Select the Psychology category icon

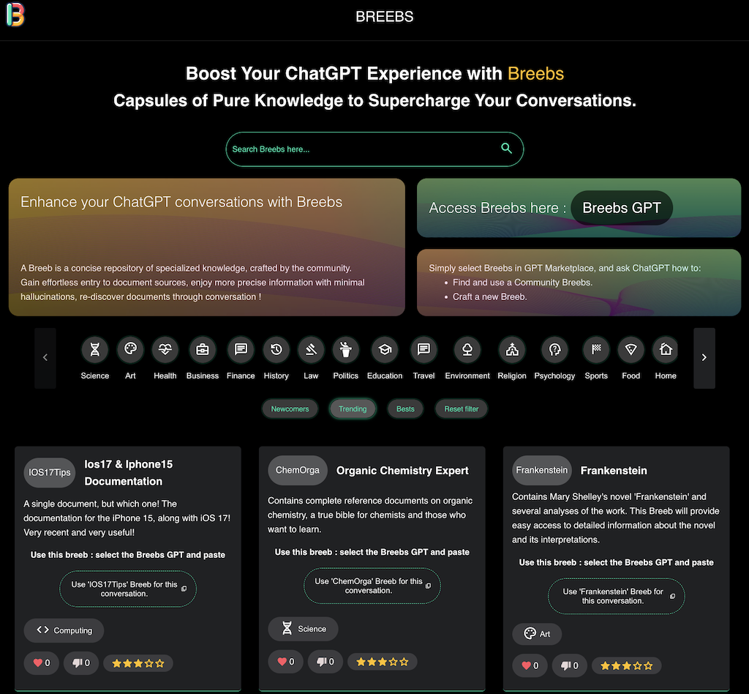(x=554, y=350)
